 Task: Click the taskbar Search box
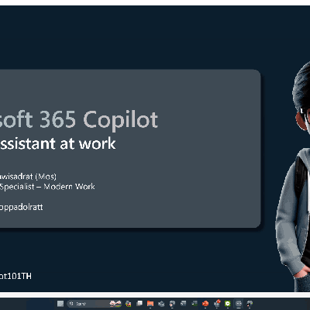point(95,304)
